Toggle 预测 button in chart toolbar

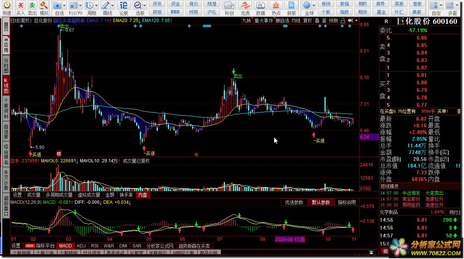click(333, 21)
